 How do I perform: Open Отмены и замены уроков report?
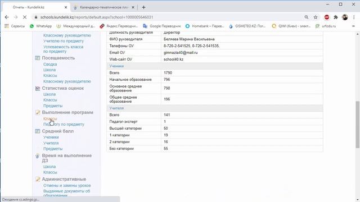67,186
